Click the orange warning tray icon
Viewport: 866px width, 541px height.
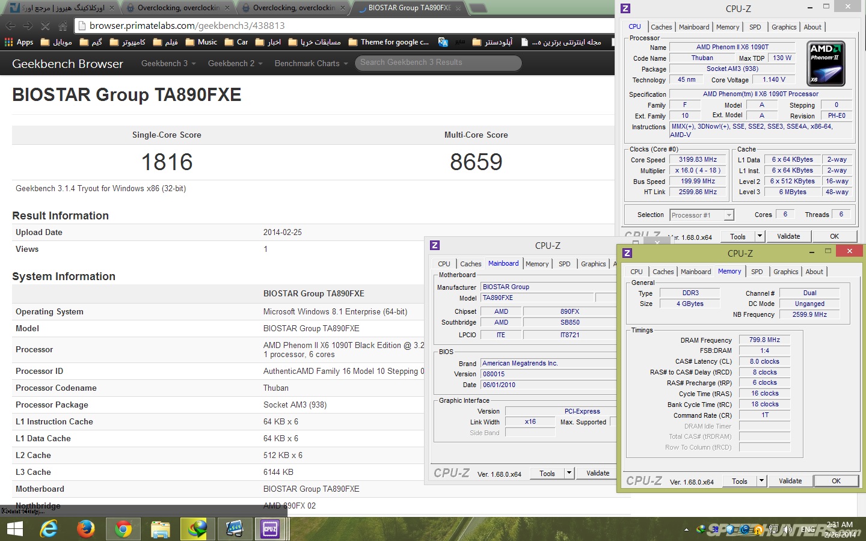tap(759, 530)
